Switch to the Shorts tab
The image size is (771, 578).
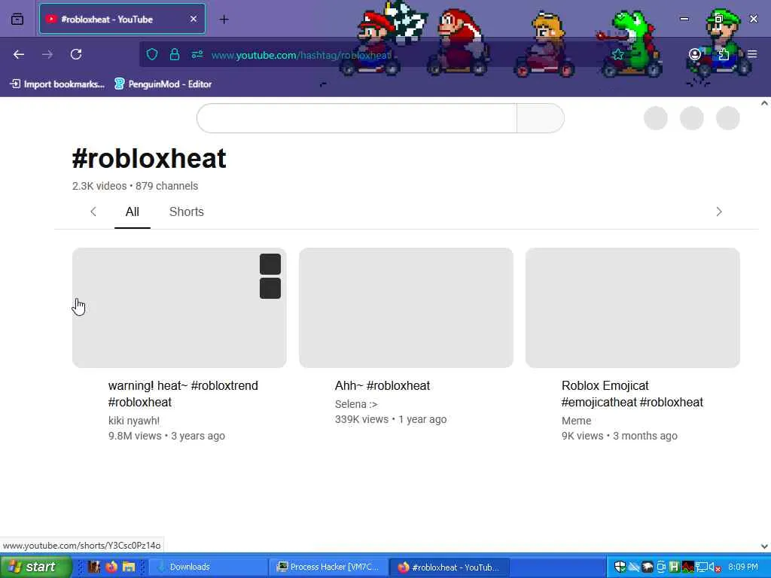[187, 211]
